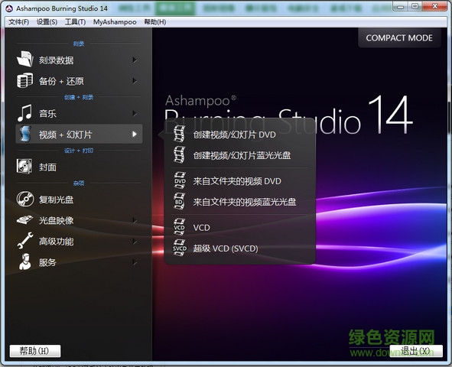
Task: Click the SVCD filmstrip icon
Action: pyautogui.click(x=180, y=248)
